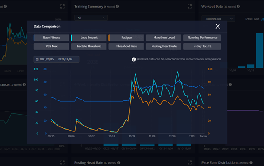Click Resting Heart Rate panel info icon
Screen dimensions: 264x166
click(x=119, y=162)
